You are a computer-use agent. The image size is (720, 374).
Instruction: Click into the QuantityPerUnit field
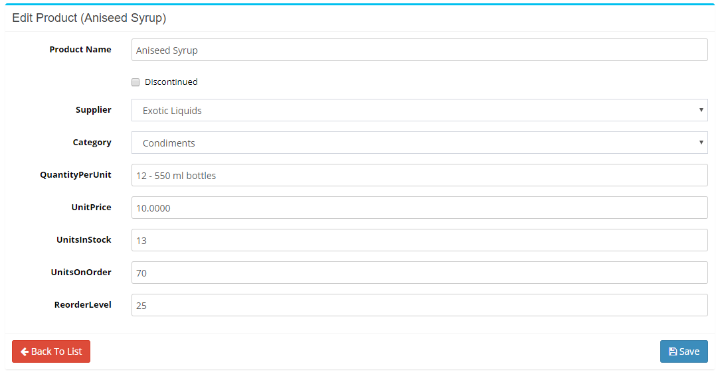point(419,175)
